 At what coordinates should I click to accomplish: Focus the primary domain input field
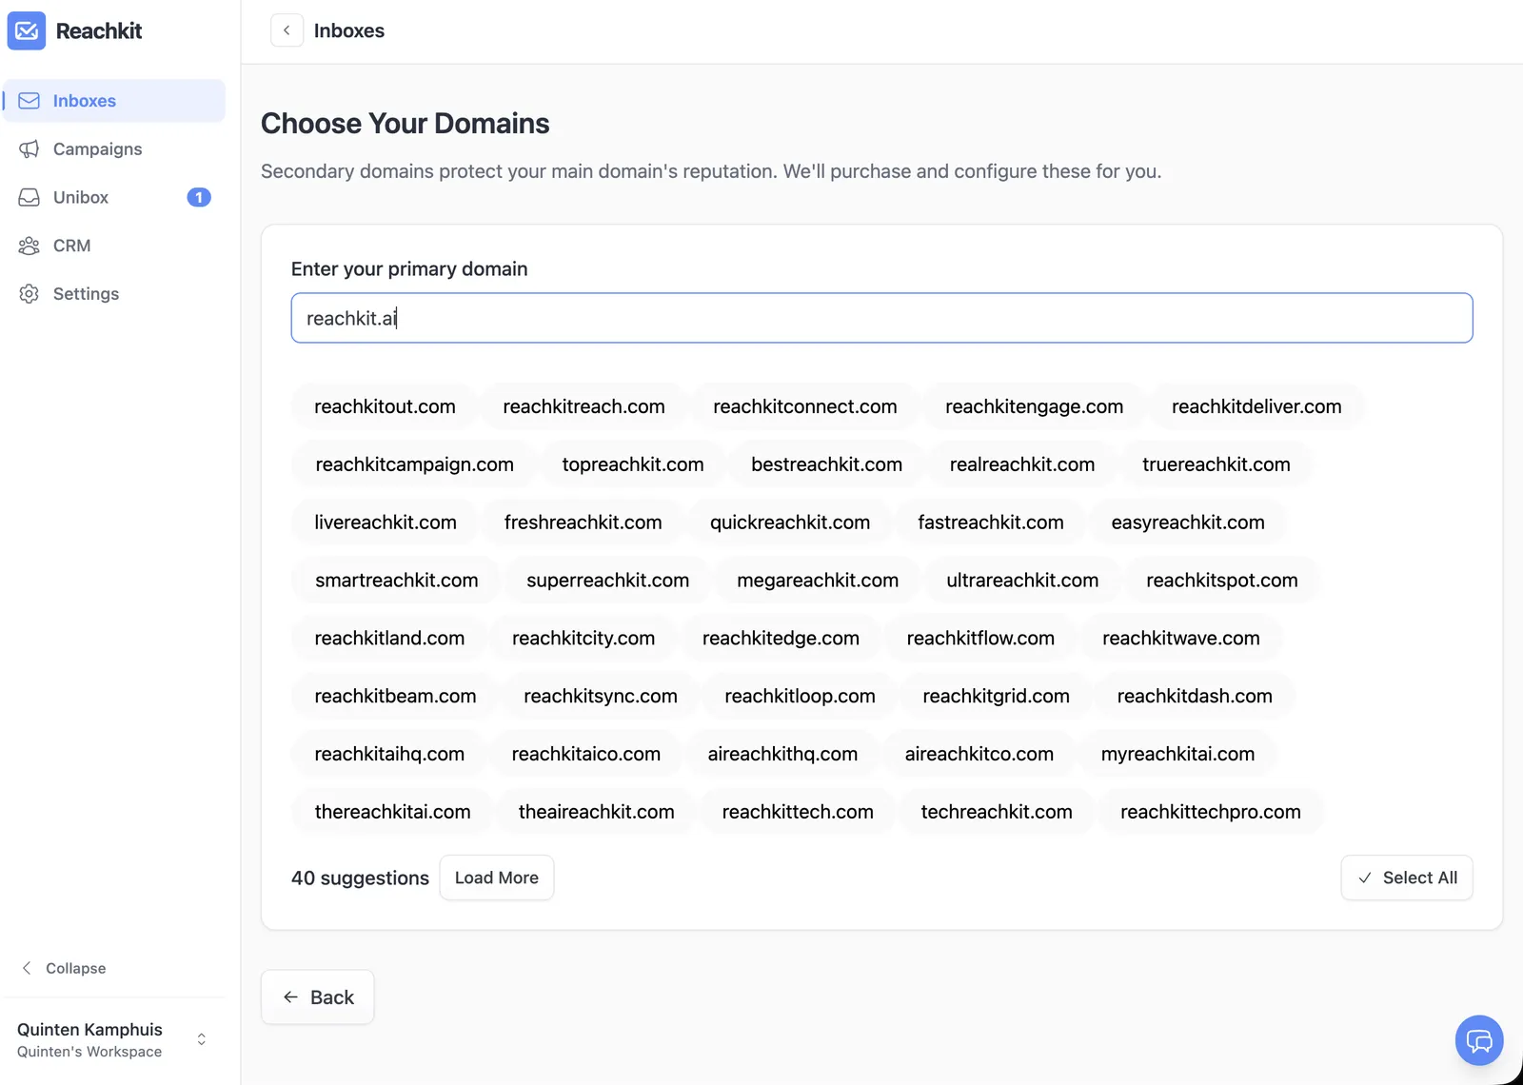click(882, 318)
